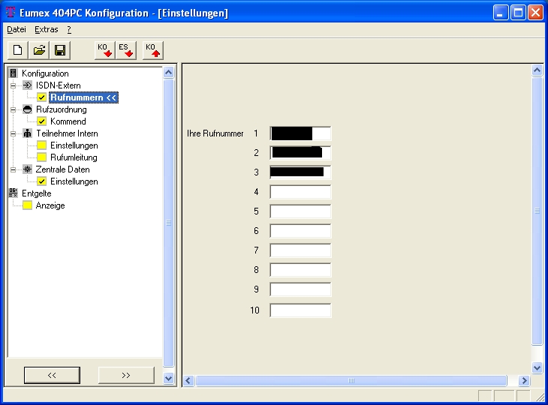
Task: Select Kommend tree entry
Action: 68,121
